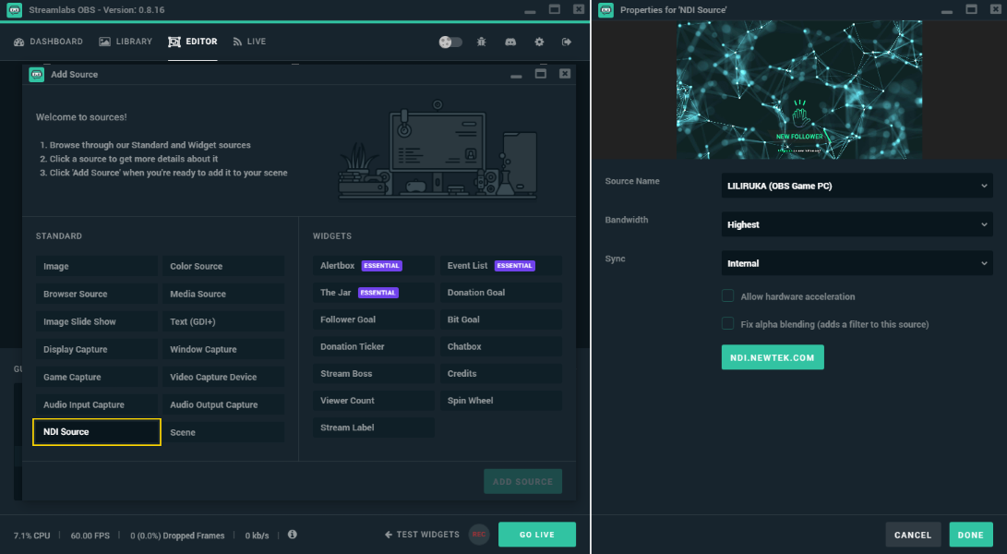Select the Credits widget
This screenshot has width=1007, height=554.
(x=501, y=373)
